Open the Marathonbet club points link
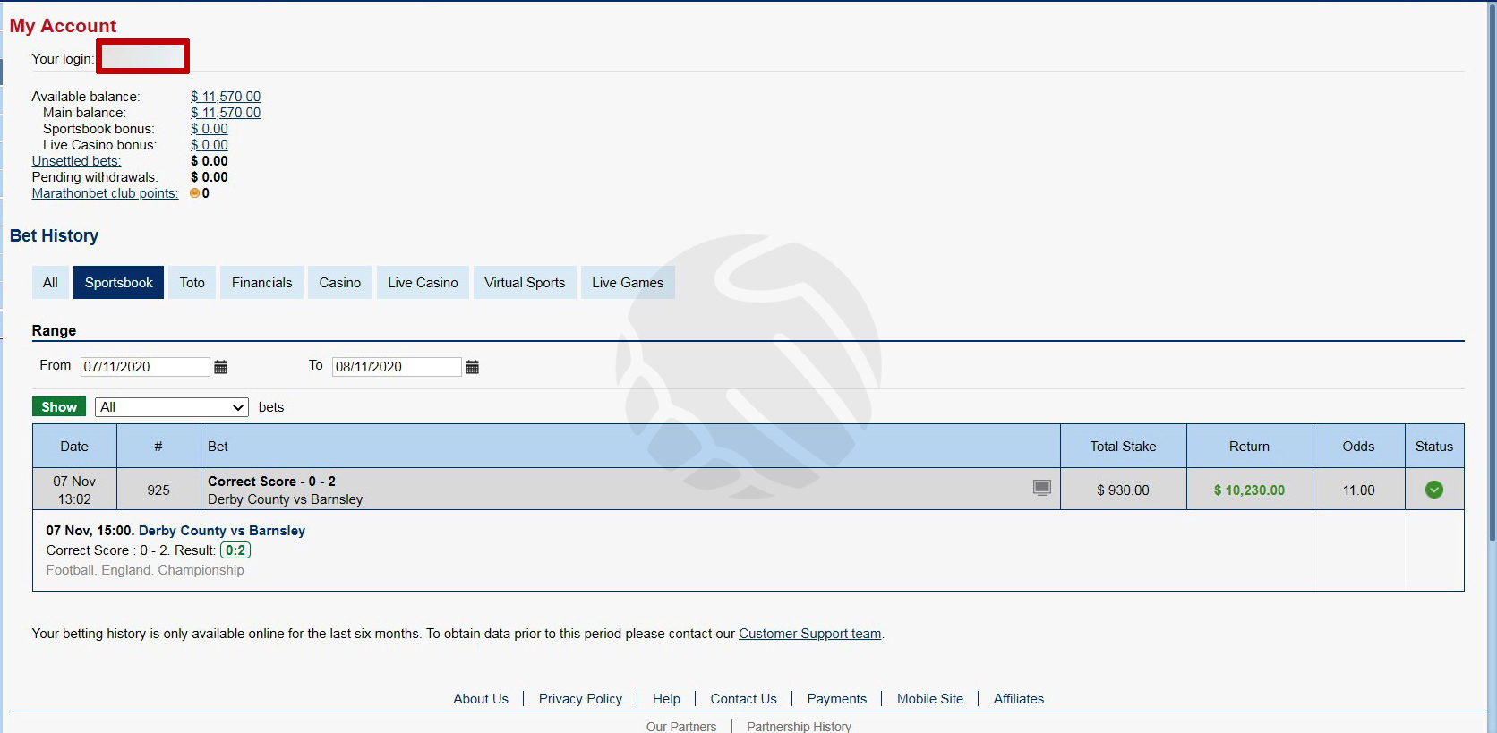 click(x=106, y=193)
